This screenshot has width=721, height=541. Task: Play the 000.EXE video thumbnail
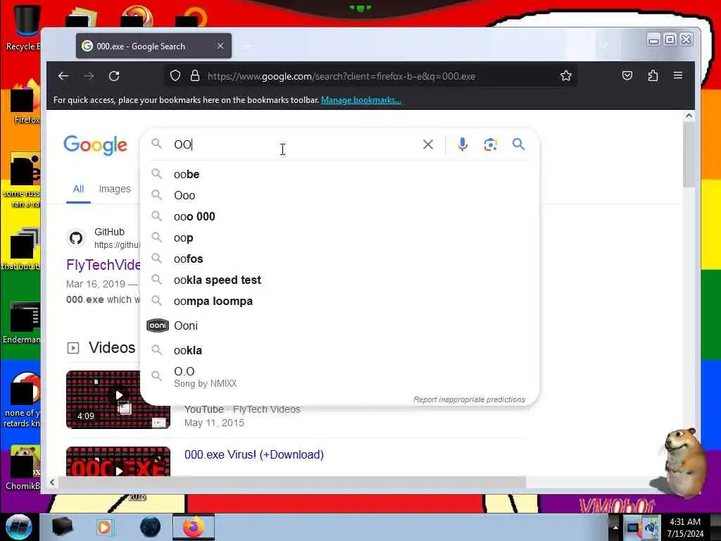tap(118, 461)
